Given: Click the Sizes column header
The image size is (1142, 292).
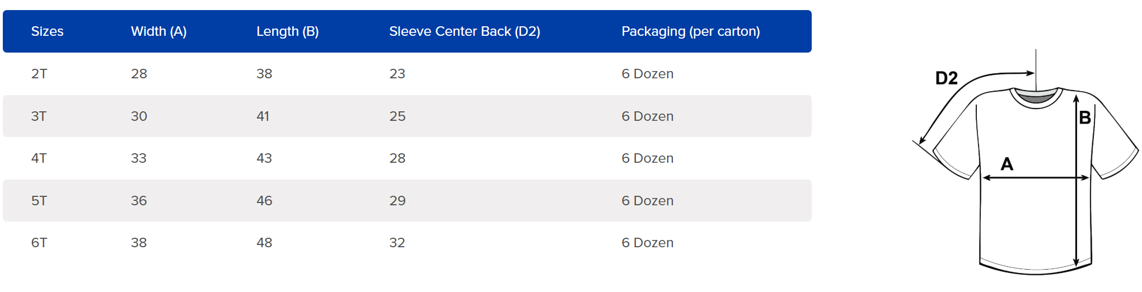Looking at the screenshot, I should point(47,31).
